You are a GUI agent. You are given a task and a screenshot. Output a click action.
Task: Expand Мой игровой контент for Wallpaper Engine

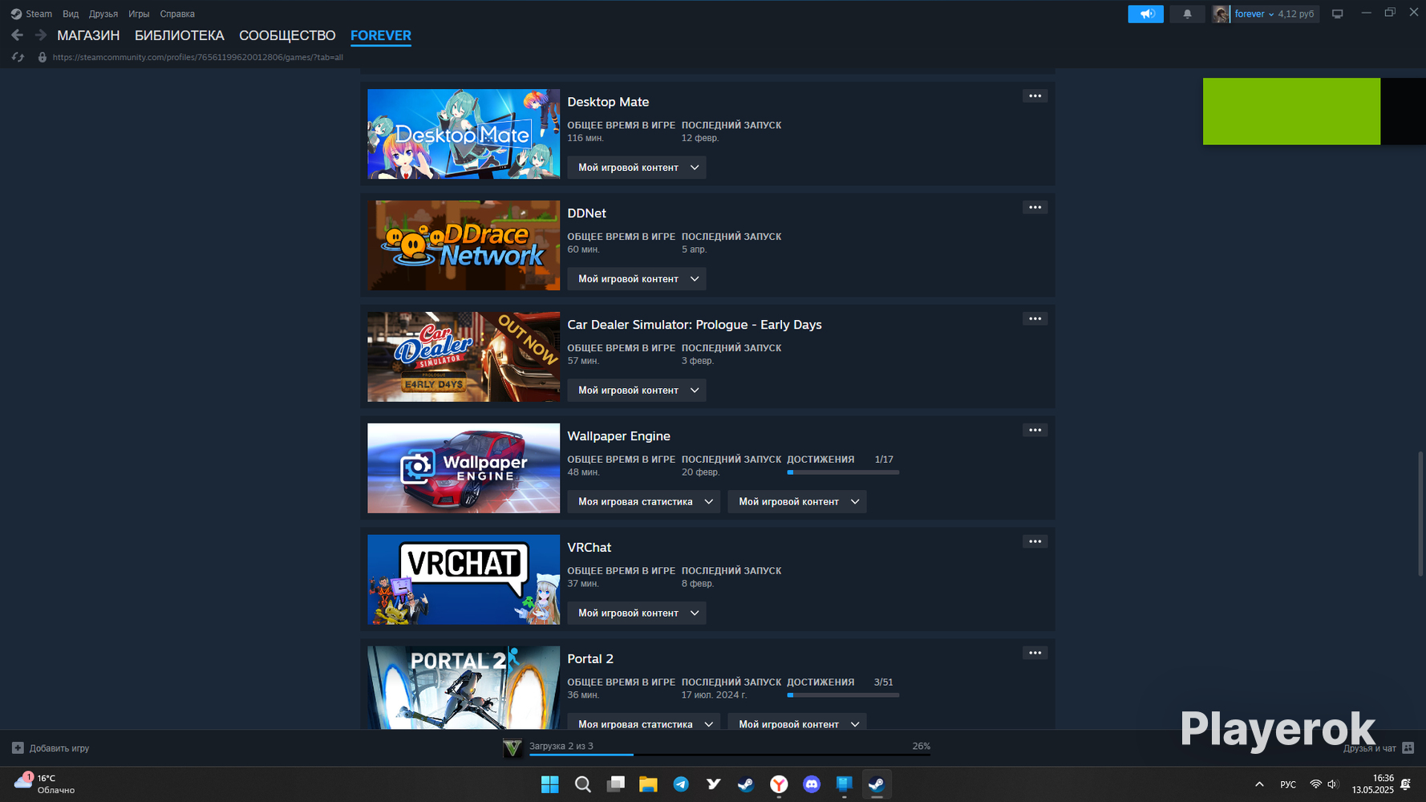(x=797, y=502)
